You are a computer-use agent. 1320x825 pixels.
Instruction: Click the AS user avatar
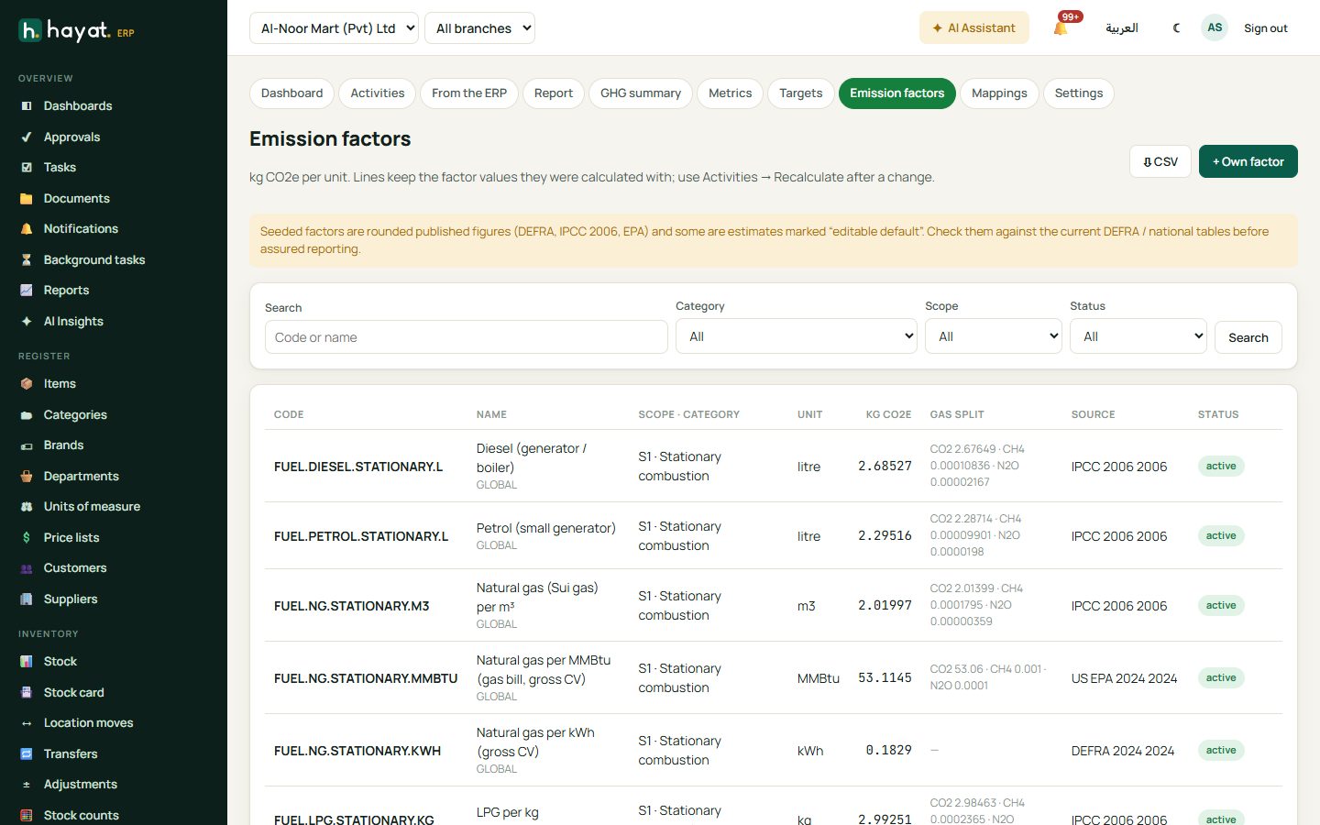tap(1215, 27)
